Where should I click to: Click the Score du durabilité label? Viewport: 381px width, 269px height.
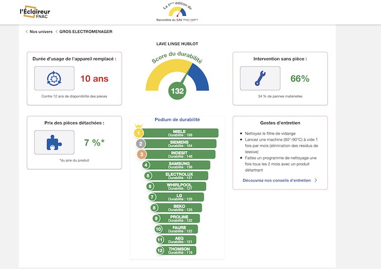(176, 57)
